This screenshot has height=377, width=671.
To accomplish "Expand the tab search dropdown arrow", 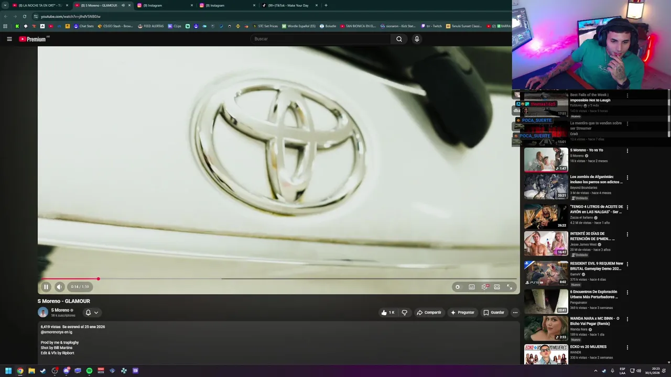I will [5, 5].
